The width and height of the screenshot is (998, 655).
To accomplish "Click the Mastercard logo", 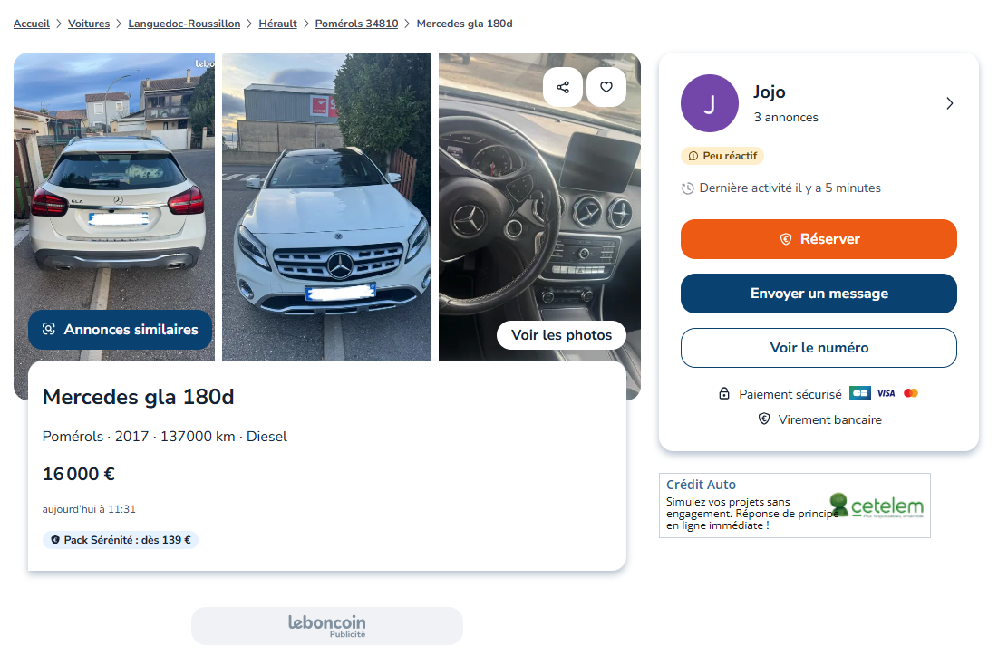I will (x=911, y=393).
